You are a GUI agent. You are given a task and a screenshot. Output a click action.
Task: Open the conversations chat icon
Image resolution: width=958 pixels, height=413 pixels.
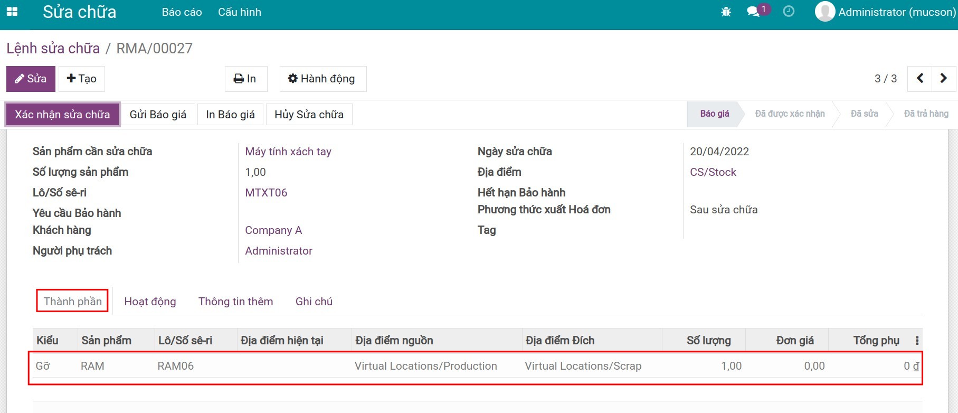[753, 12]
